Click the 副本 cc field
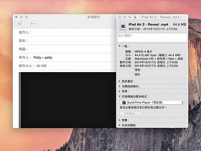This screenshot has height=151, width=201. 67,41
